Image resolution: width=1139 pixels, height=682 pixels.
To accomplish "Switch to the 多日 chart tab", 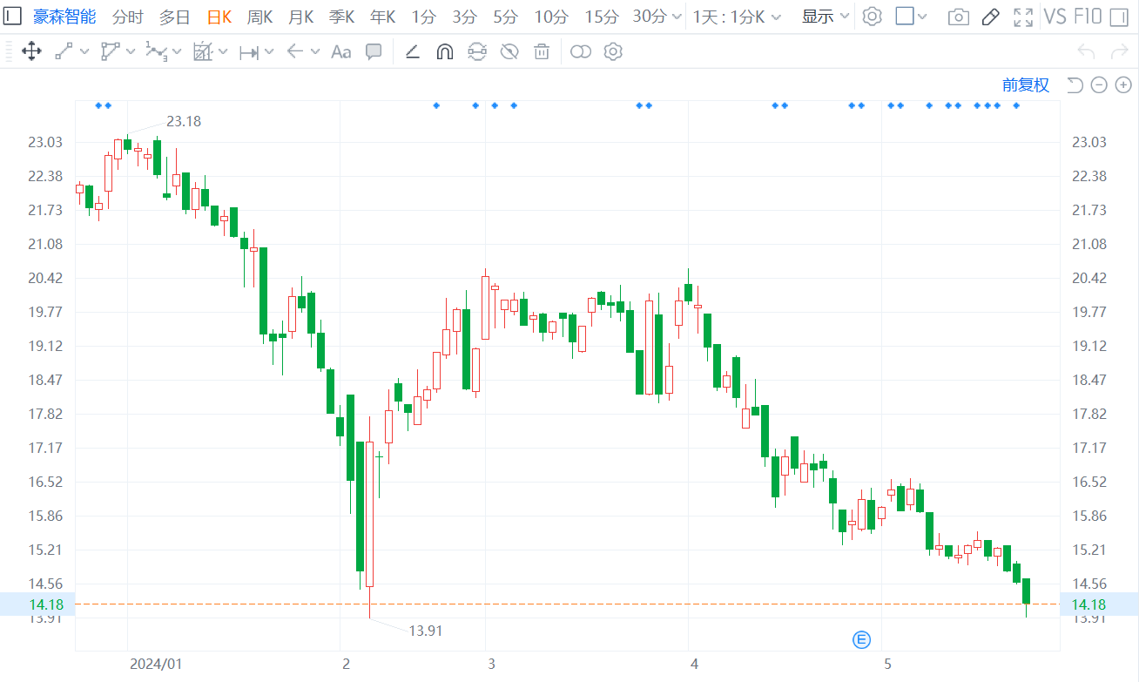I will [x=174, y=16].
